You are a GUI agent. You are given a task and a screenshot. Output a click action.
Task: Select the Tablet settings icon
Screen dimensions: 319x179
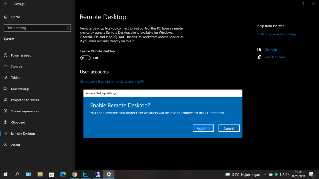[x=5, y=78]
